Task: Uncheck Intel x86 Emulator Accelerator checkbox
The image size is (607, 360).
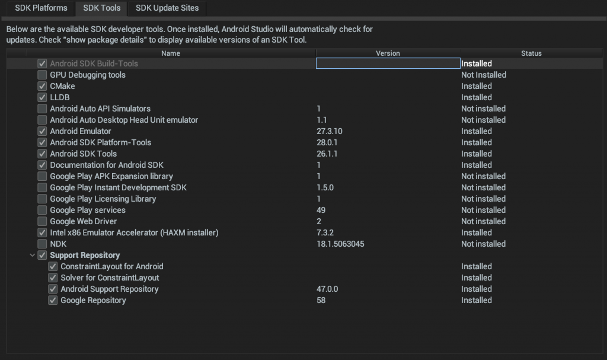Action: point(42,232)
